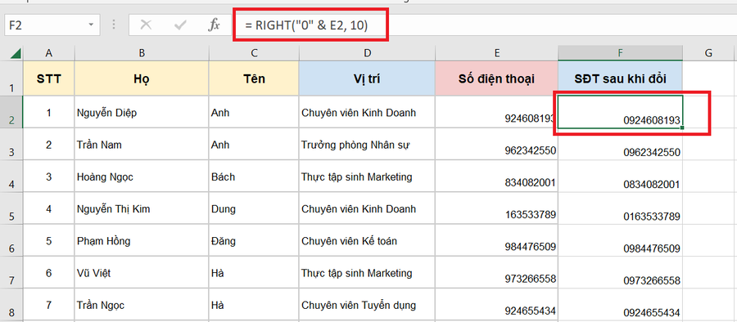Open the Insert Function fx dialog
This screenshot has width=737, height=322.
[x=214, y=25]
